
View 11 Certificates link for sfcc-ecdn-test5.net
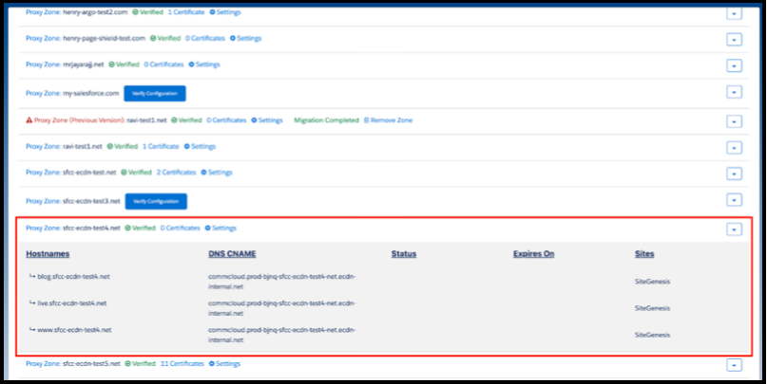point(182,363)
